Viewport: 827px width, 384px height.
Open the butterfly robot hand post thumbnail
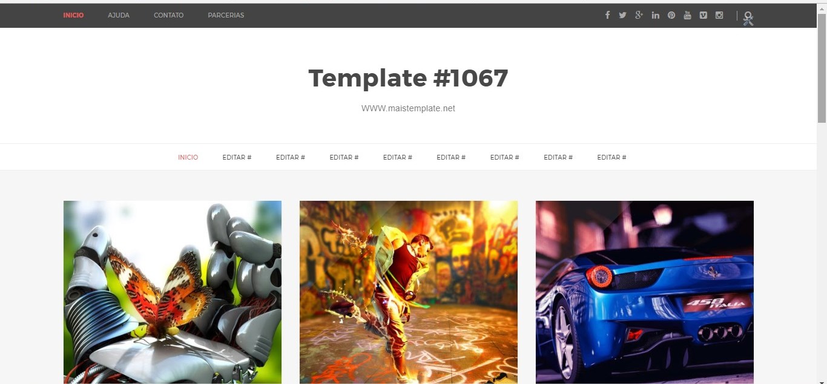coord(173,292)
